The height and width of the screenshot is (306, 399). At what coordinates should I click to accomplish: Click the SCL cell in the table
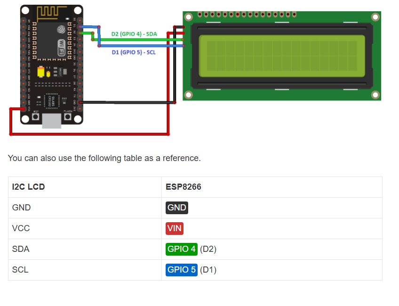click(20, 270)
